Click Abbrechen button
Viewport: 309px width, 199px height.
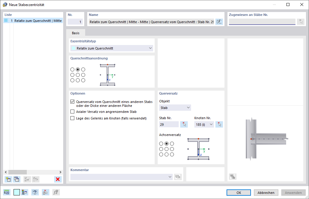pos(266,192)
